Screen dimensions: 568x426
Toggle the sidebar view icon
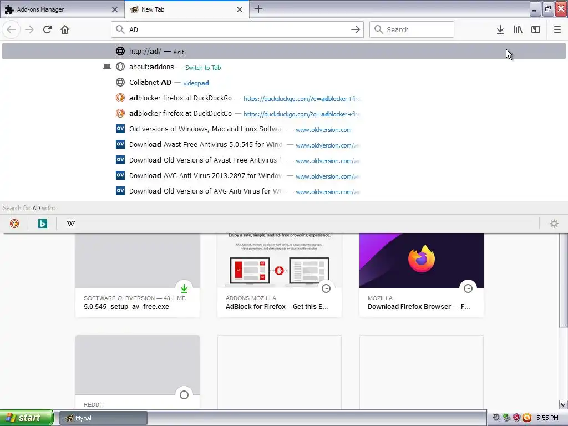click(x=536, y=29)
